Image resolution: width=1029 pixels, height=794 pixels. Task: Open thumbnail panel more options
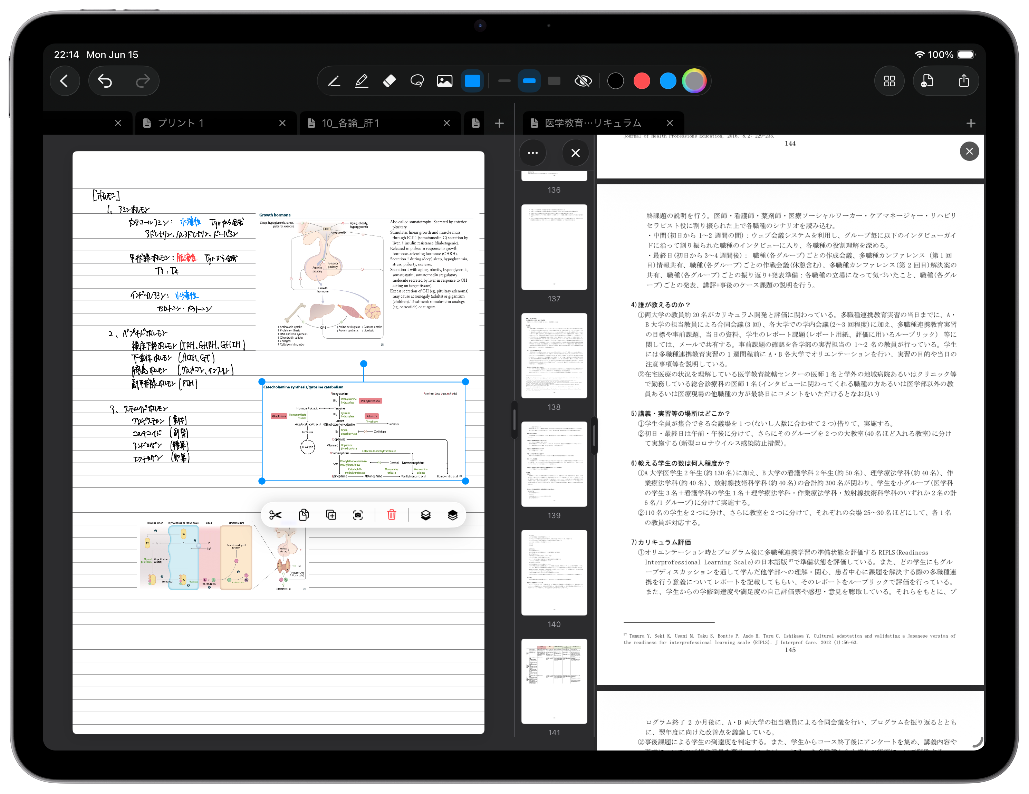[532, 153]
